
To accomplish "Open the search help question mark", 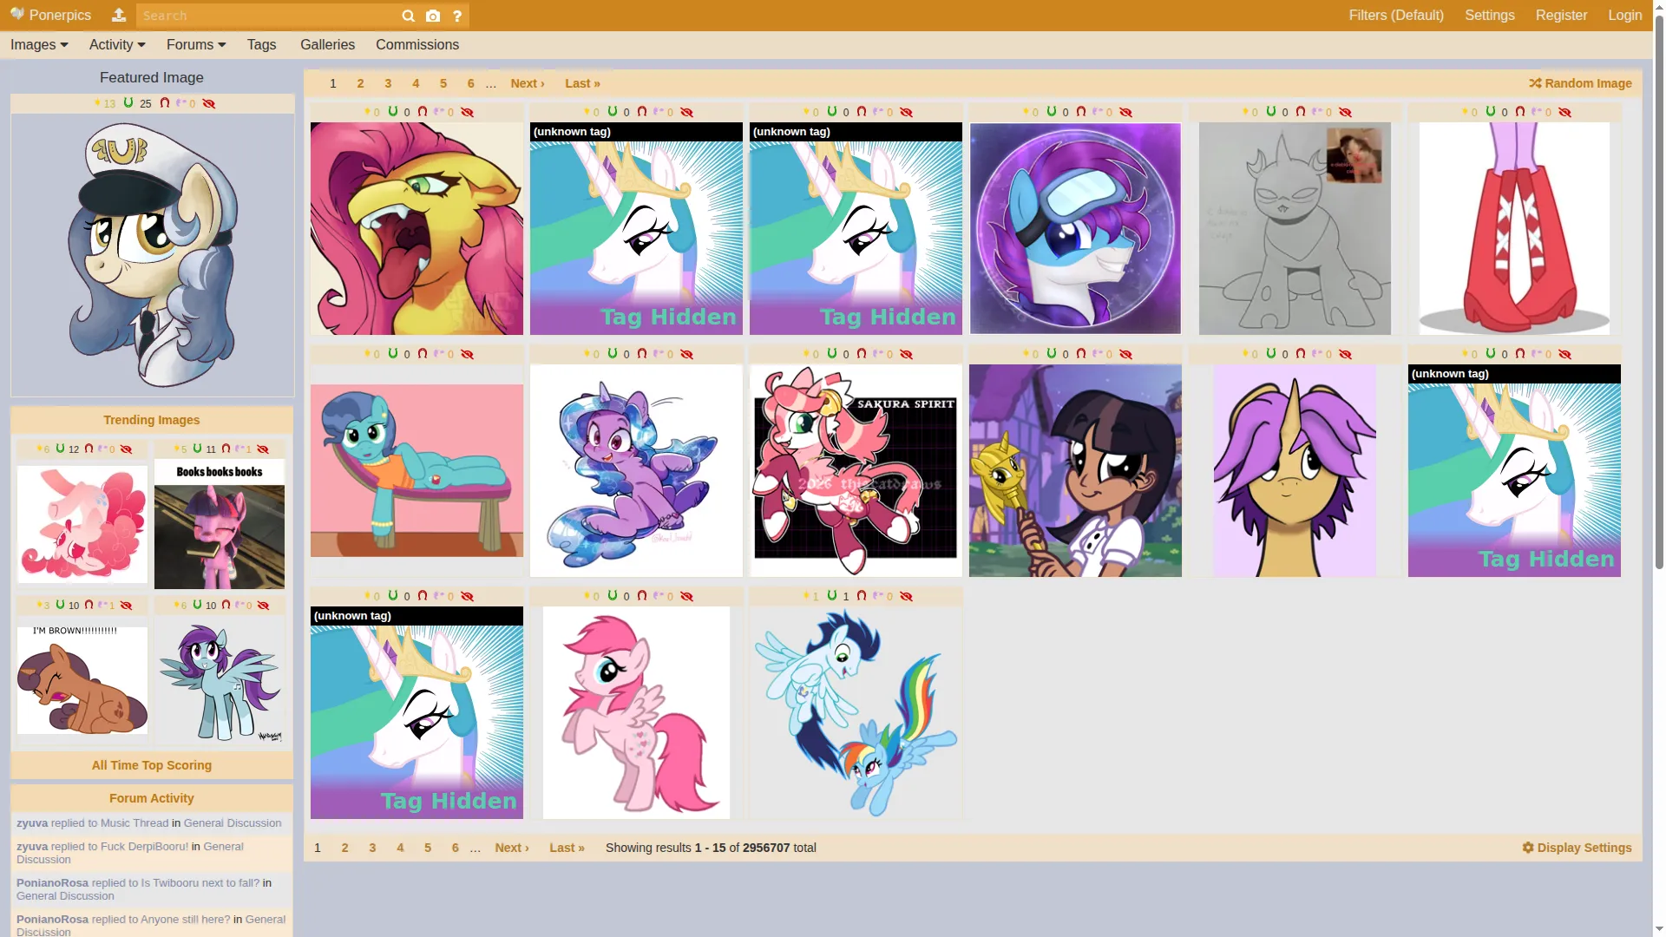I will pos(457,16).
